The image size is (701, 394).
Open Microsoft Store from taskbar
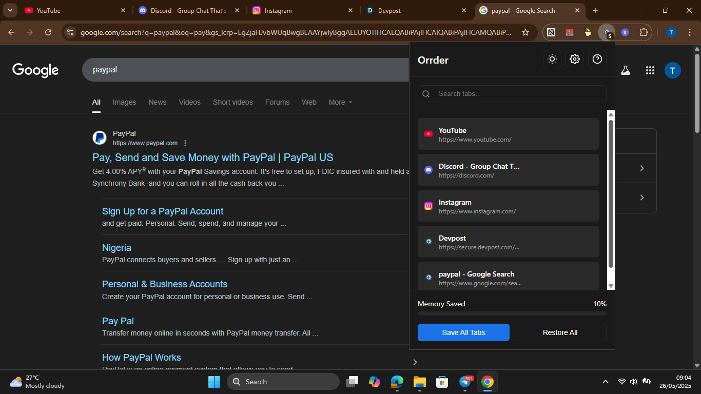tap(442, 382)
